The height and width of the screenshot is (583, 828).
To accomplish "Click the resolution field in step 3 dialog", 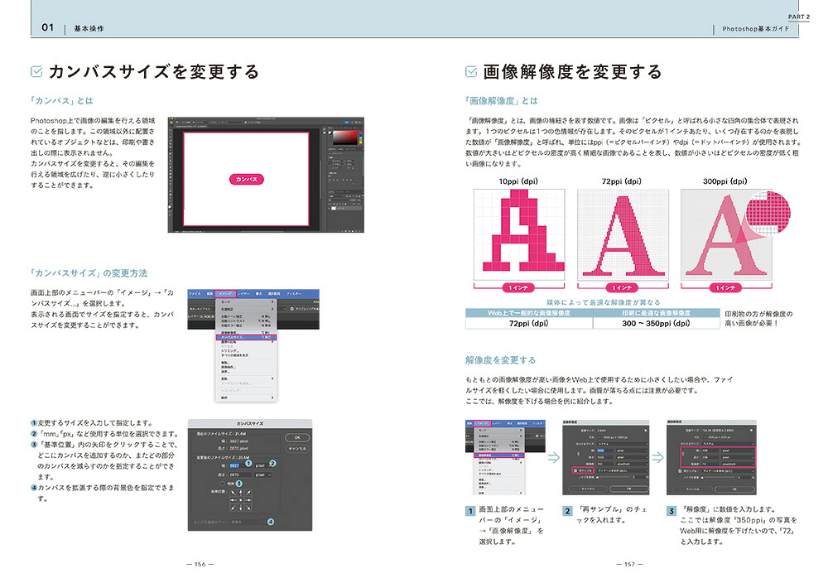I will coord(710,464).
